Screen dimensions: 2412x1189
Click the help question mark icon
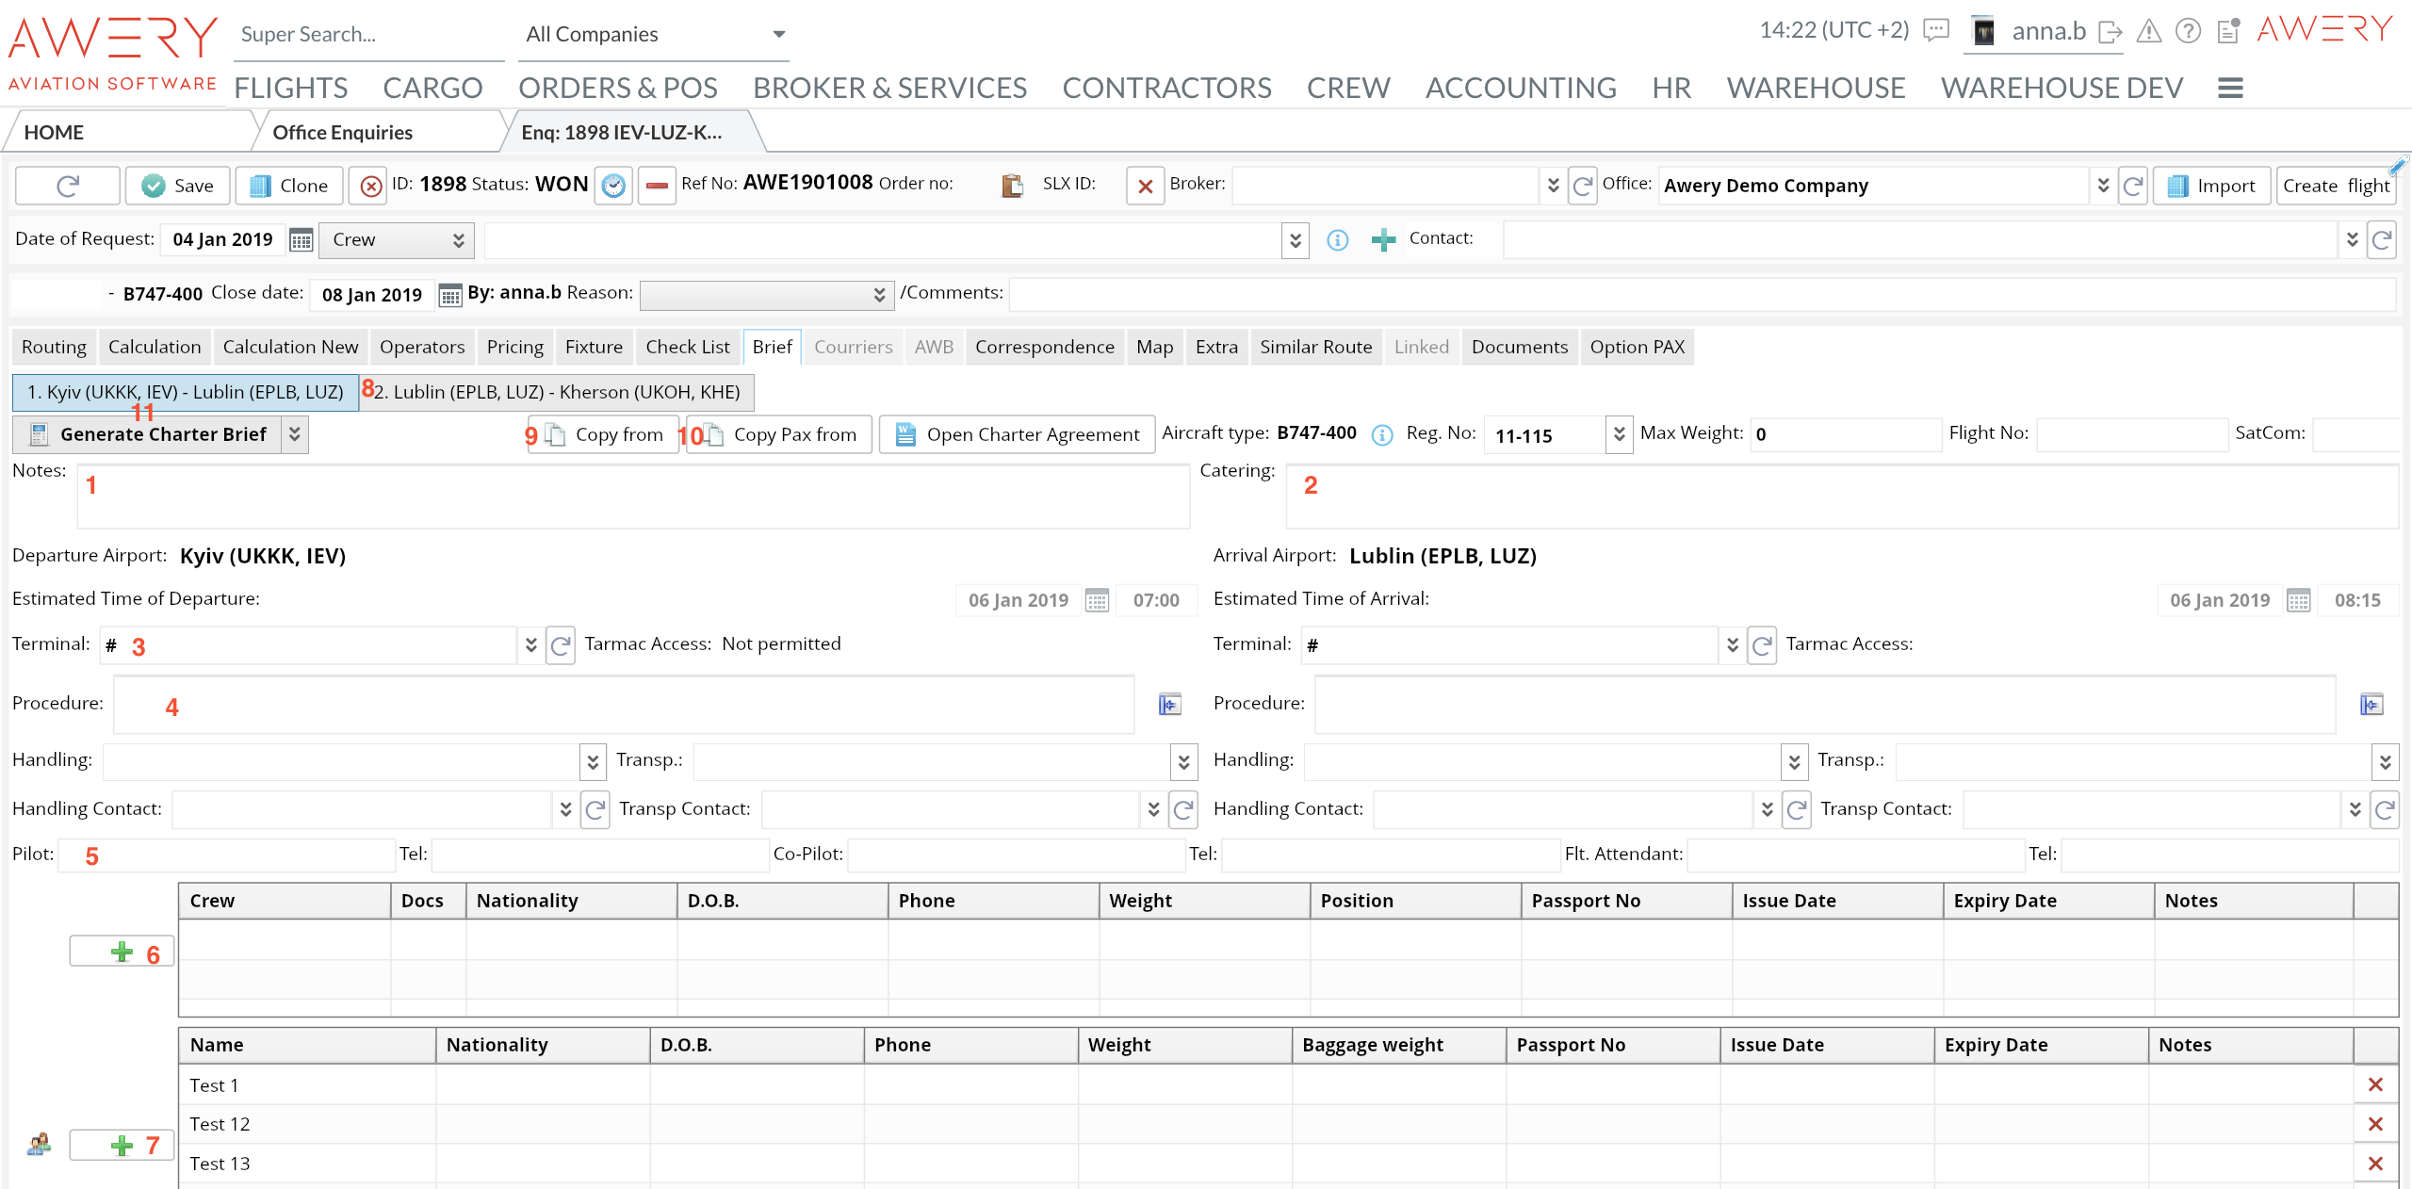2188,32
